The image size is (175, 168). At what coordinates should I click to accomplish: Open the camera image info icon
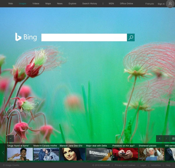[173, 139]
